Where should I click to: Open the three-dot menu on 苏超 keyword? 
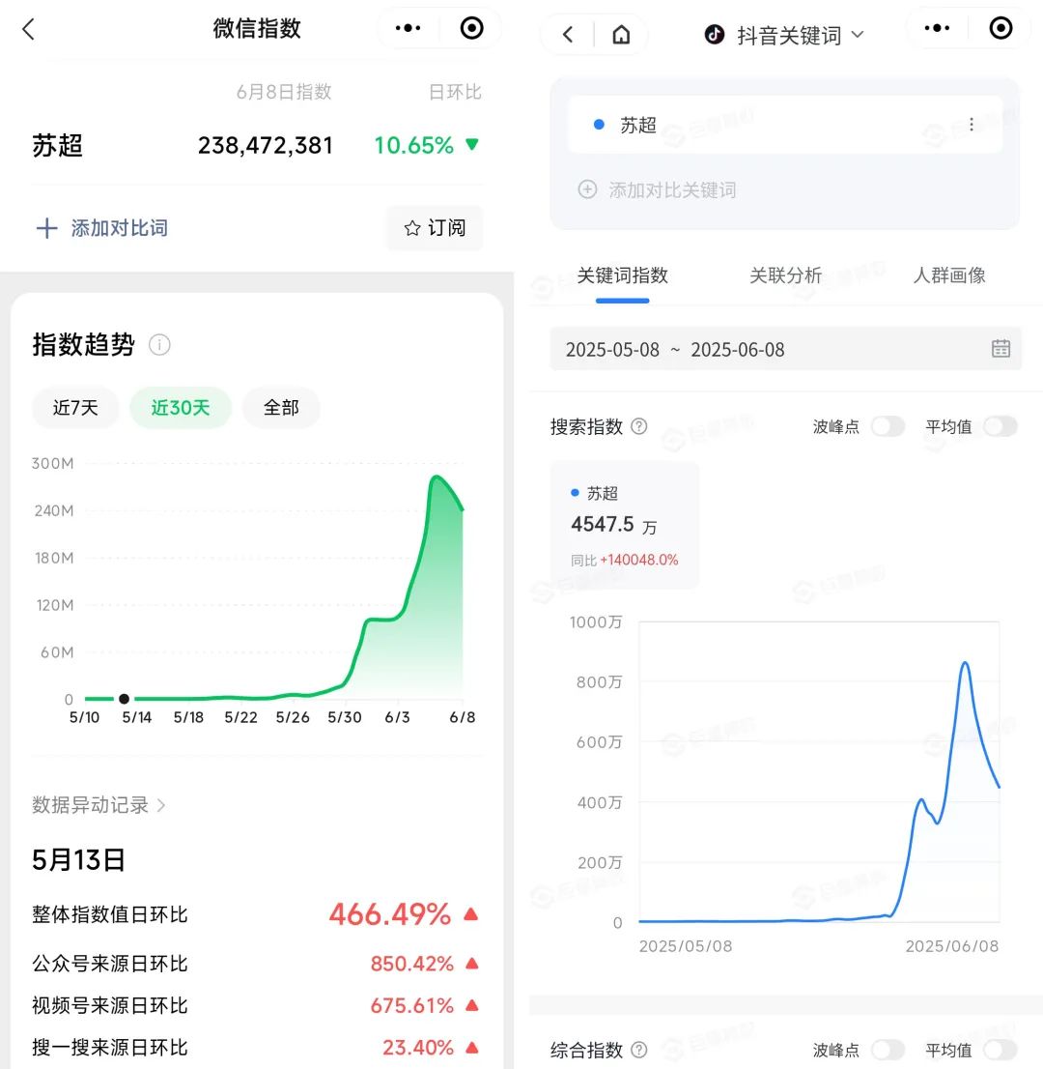[x=972, y=125]
